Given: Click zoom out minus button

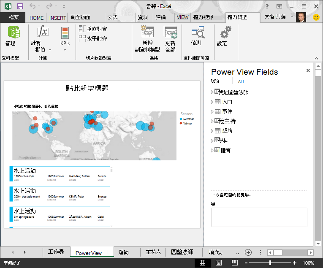Looking at the screenshot, I should 246,263.
